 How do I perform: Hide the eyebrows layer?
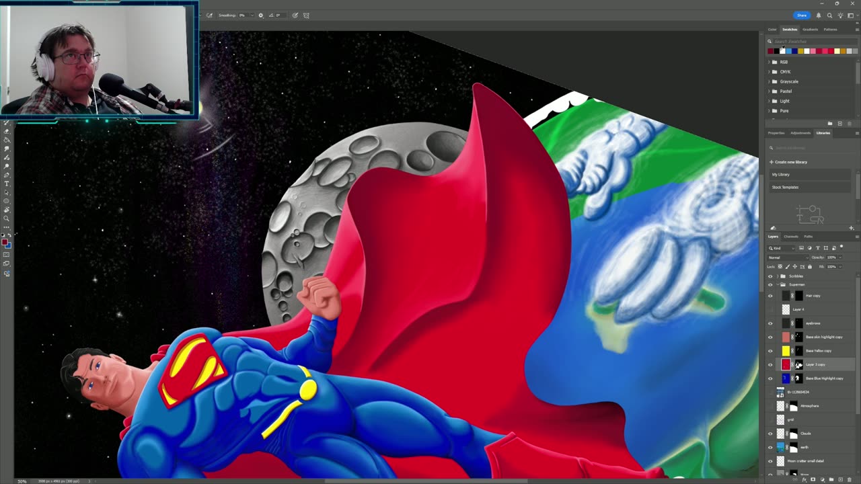[771, 323]
